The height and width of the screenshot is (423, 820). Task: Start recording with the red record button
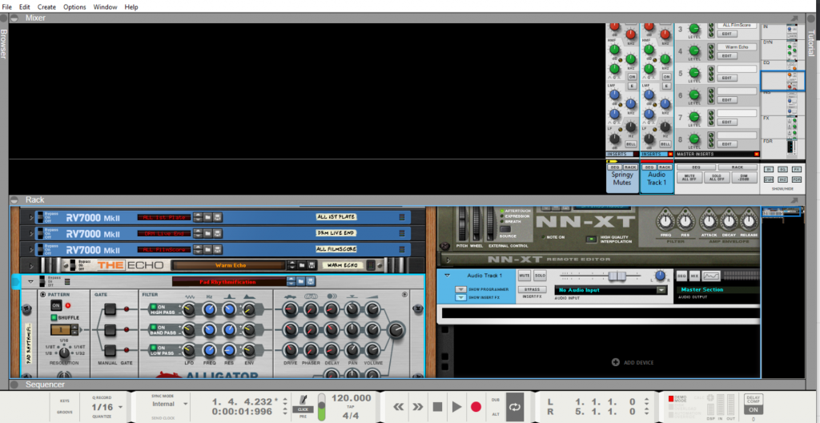coord(476,406)
